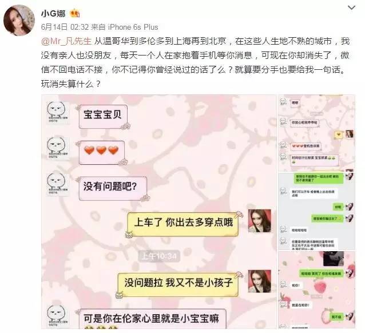Open the post options chevron menu

click(x=351, y=7)
